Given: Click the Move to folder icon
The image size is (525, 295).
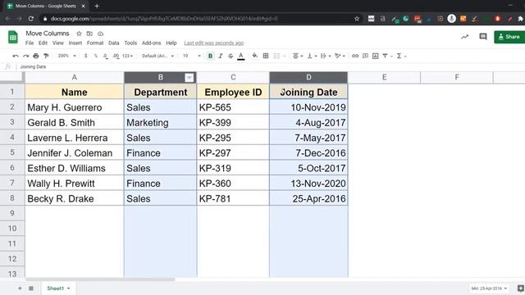Looking at the screenshot, I should (89, 34).
